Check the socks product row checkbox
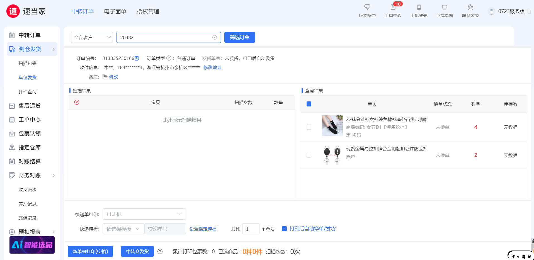 click(x=309, y=127)
